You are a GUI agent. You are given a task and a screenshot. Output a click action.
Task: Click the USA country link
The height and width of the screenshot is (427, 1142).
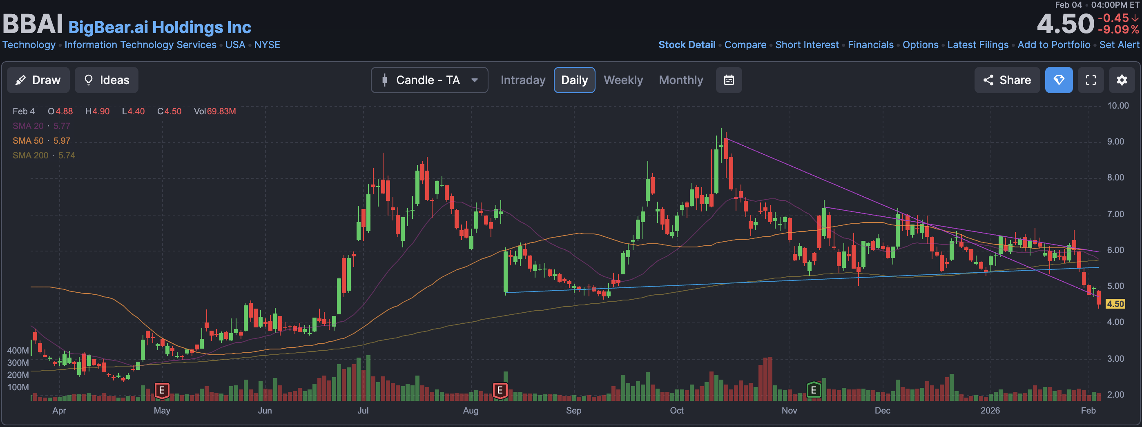235,45
